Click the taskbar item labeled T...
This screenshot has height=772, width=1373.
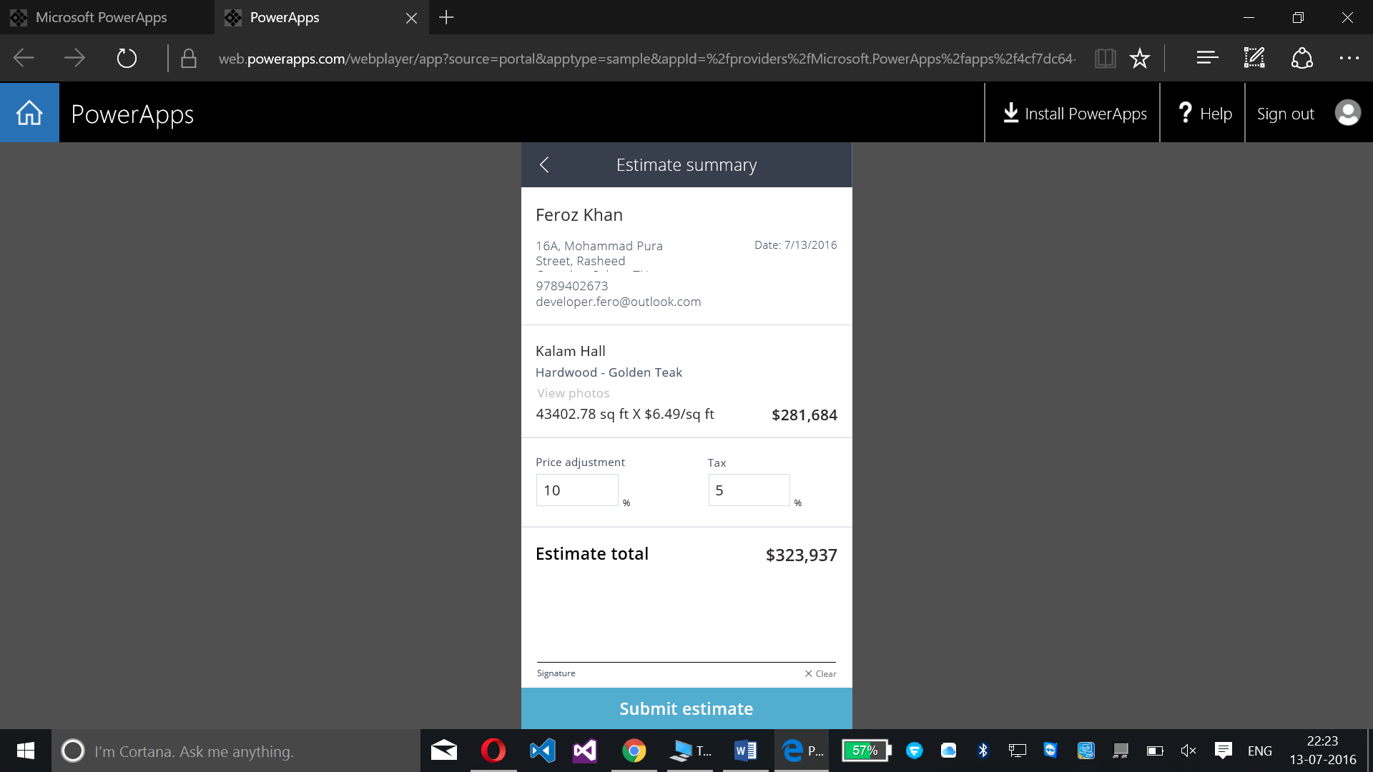click(691, 751)
